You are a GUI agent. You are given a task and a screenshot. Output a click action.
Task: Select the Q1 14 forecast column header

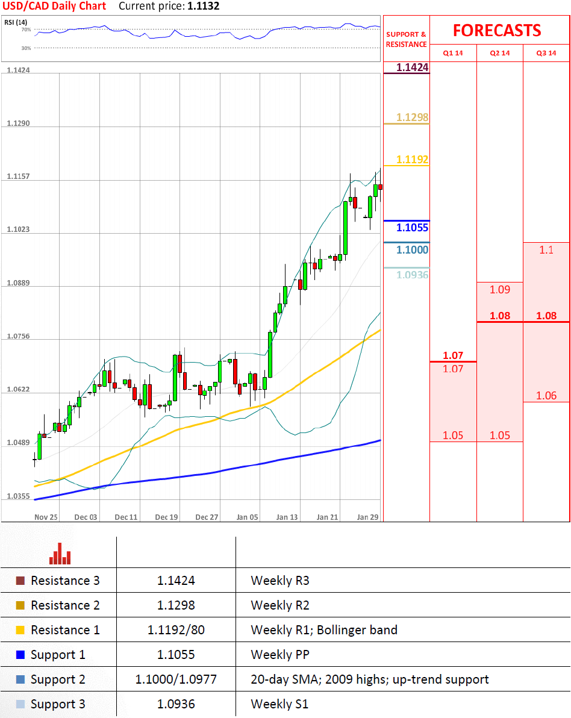[453, 53]
